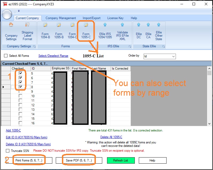This screenshot has height=170, width=213.
Task: Click the form list vertical scrollbar
Action: coord(209,96)
